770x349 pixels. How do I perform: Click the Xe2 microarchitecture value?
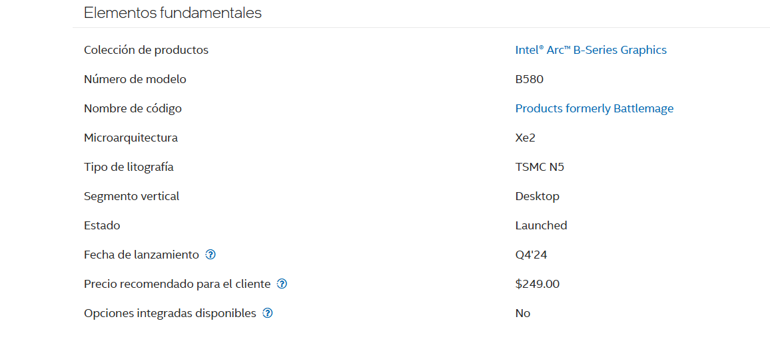pos(525,138)
